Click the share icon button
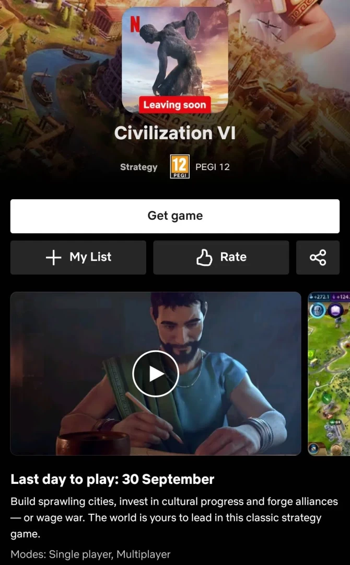Screen dimensions: 350x565 (x=318, y=257)
